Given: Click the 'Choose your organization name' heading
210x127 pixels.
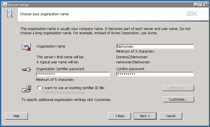Looking at the screenshot, I should click(x=44, y=14).
